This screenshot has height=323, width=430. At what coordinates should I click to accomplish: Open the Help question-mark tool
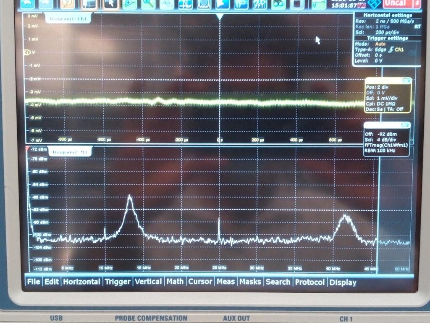point(68,4)
